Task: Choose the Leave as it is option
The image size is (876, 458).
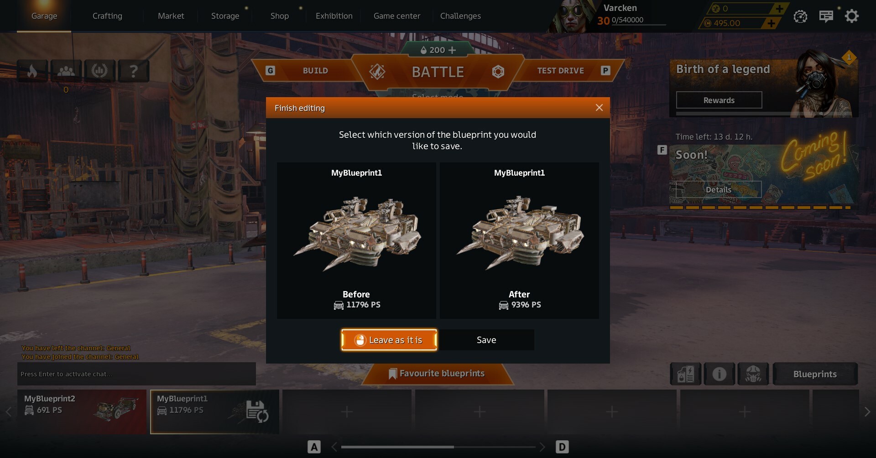Action: [389, 340]
